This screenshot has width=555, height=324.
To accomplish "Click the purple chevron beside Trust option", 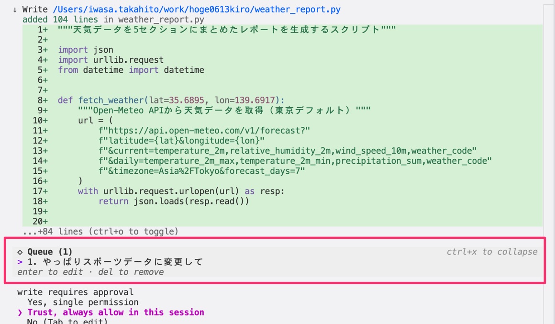I will (20, 313).
